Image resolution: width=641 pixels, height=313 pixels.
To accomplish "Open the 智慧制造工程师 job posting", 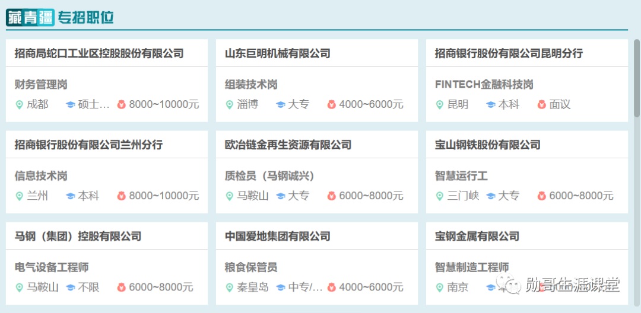I will [472, 268].
